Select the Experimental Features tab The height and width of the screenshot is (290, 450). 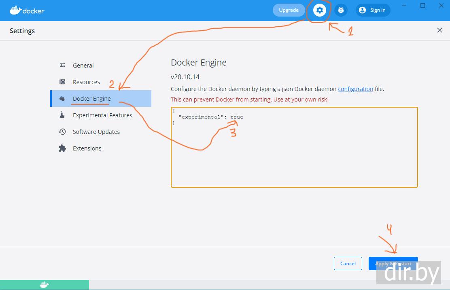(102, 115)
